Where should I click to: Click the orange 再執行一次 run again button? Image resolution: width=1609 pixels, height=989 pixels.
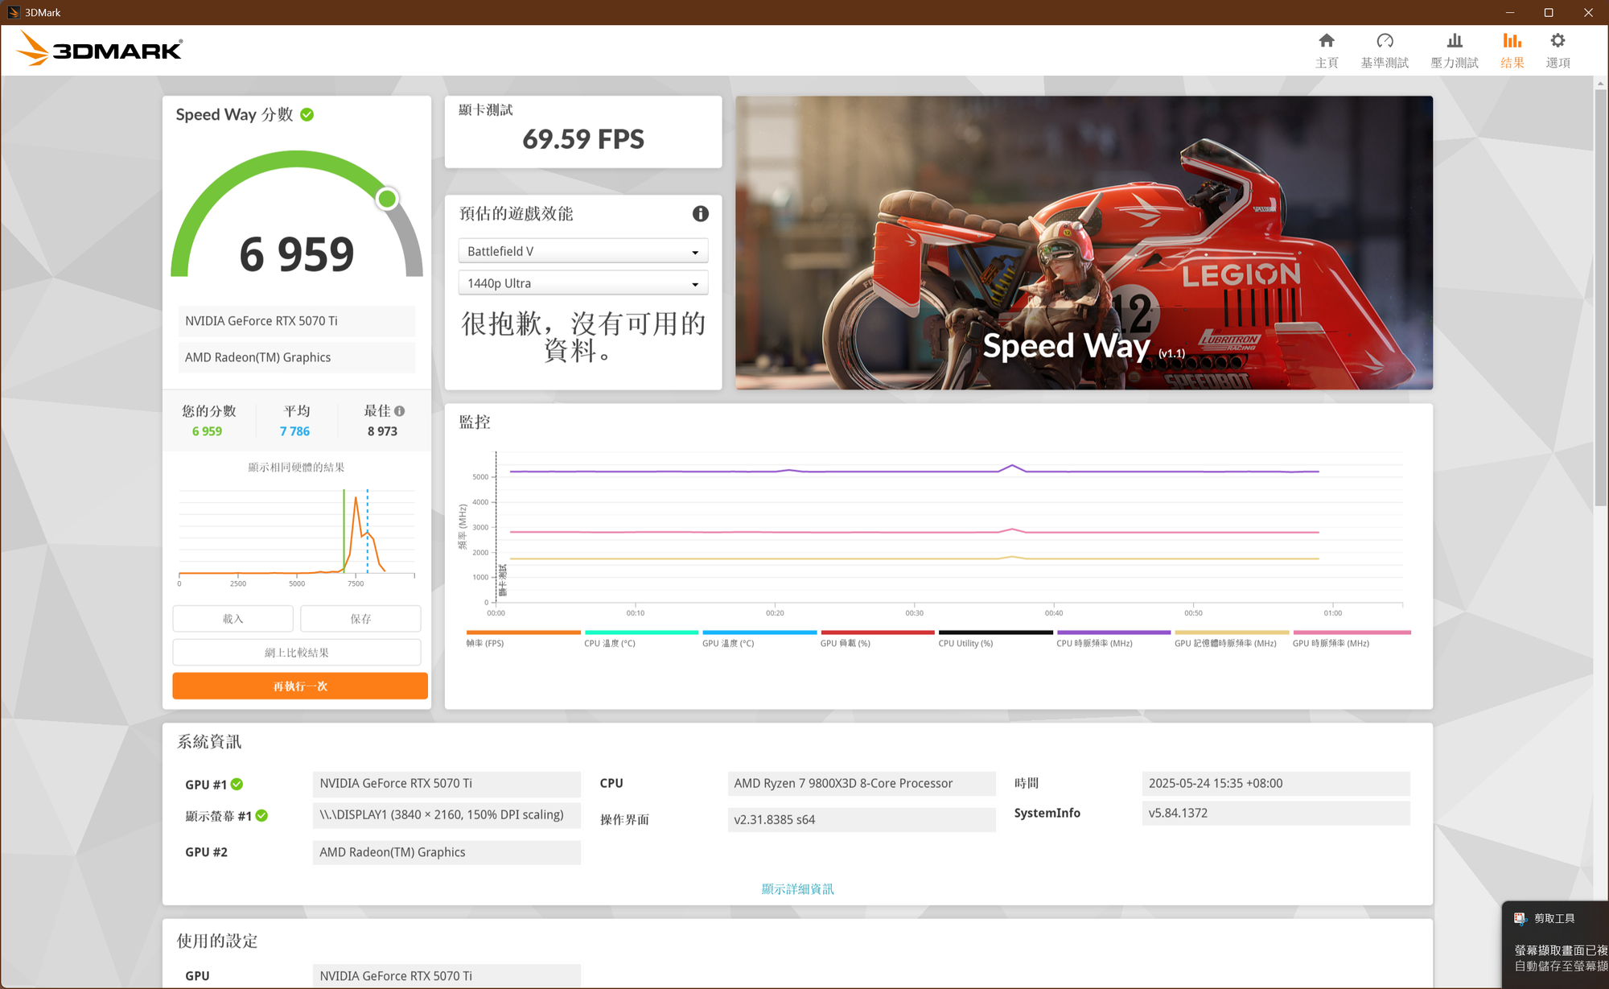pyautogui.click(x=300, y=686)
